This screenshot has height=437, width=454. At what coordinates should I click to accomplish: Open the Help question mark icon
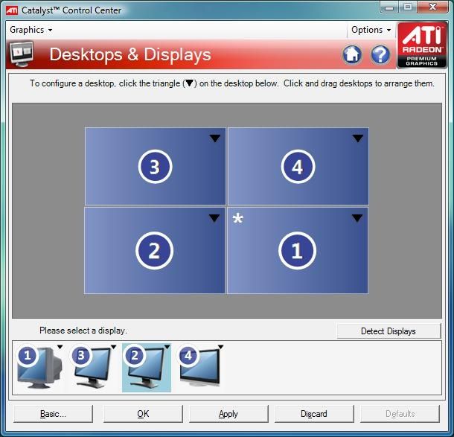click(x=380, y=54)
